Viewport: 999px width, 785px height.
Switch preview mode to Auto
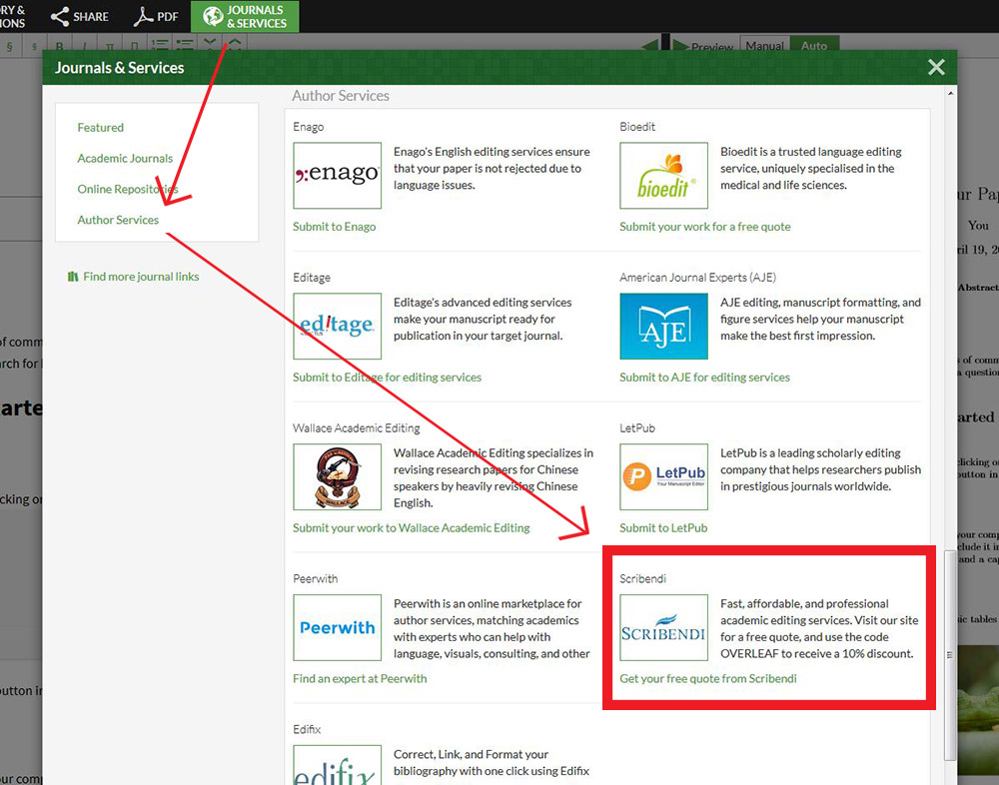(814, 45)
